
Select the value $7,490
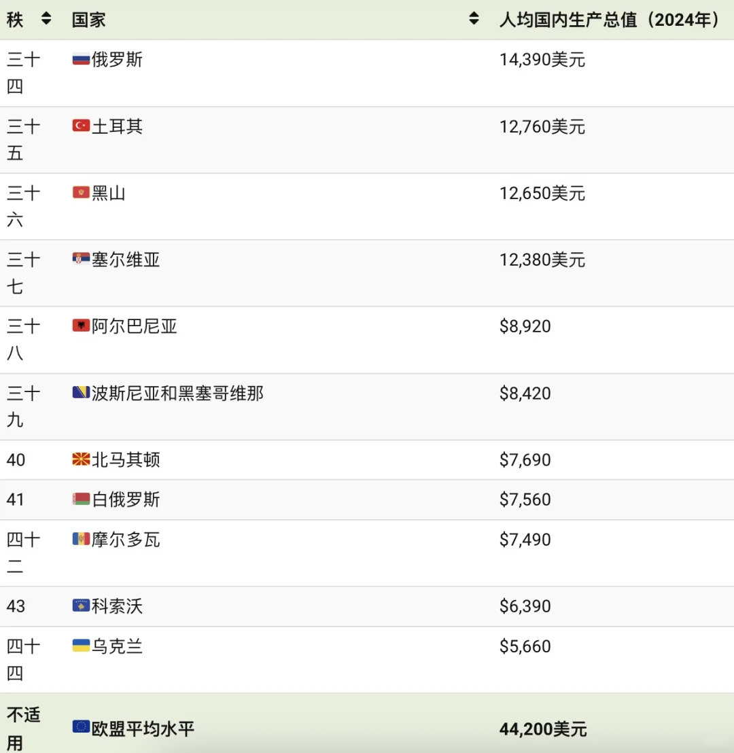tap(525, 540)
